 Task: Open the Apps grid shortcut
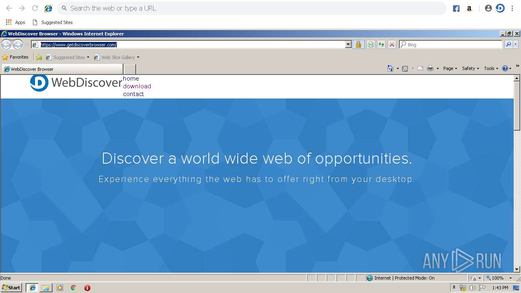(15, 22)
